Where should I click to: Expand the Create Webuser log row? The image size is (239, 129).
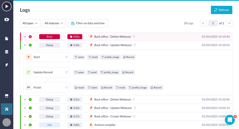click(x=25, y=116)
